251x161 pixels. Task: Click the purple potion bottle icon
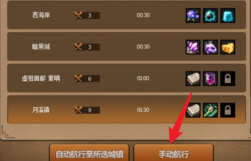tap(210, 47)
